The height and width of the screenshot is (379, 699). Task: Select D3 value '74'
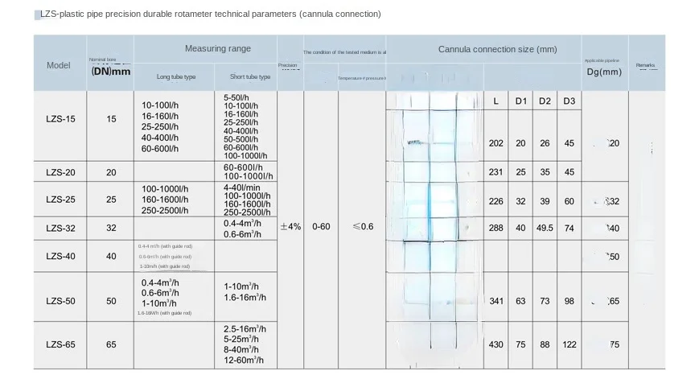[569, 229]
